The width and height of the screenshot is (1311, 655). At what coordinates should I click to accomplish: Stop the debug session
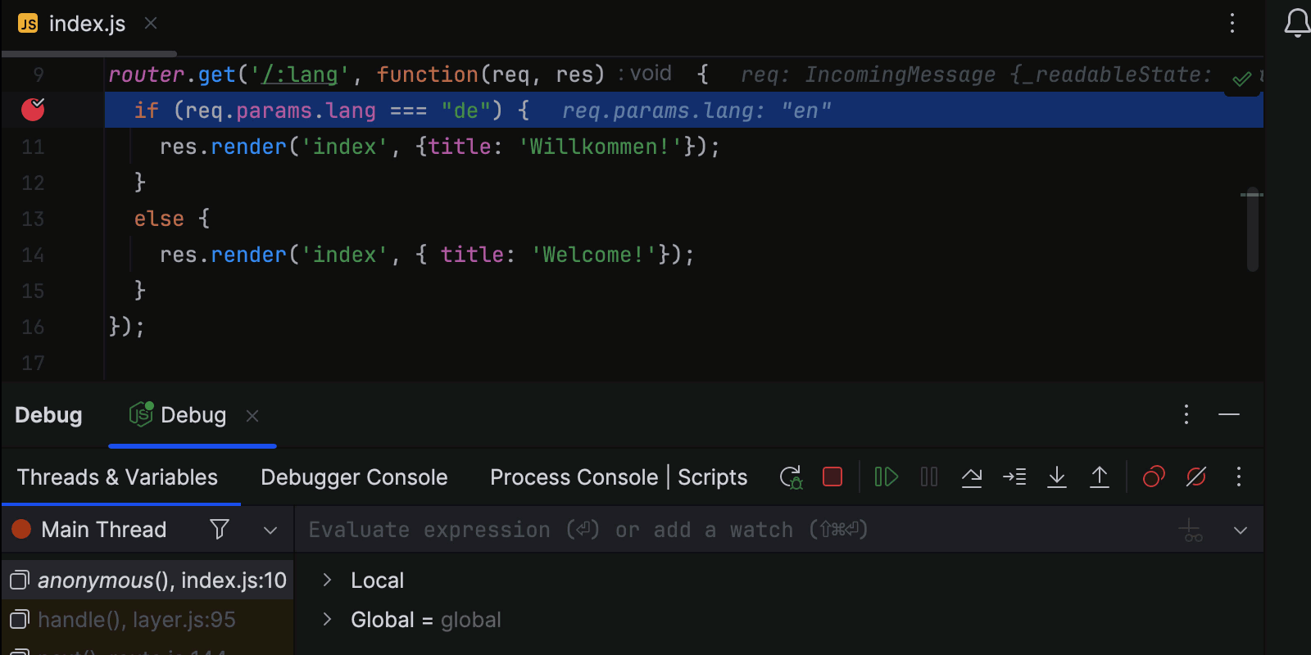(x=832, y=477)
